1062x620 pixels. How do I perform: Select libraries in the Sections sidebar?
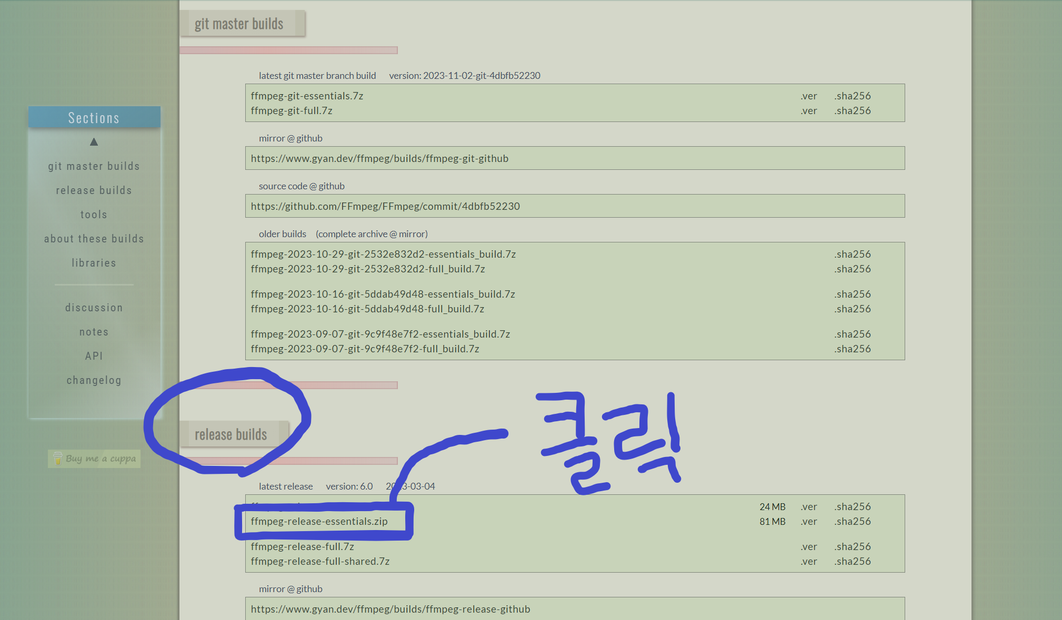(x=94, y=263)
